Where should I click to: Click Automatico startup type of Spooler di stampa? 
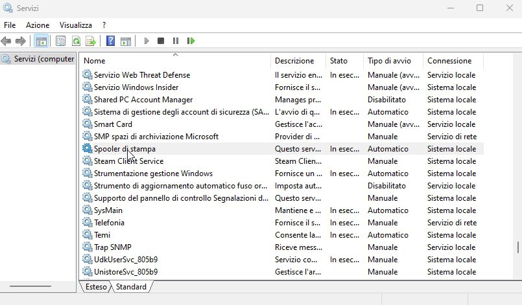coord(388,149)
